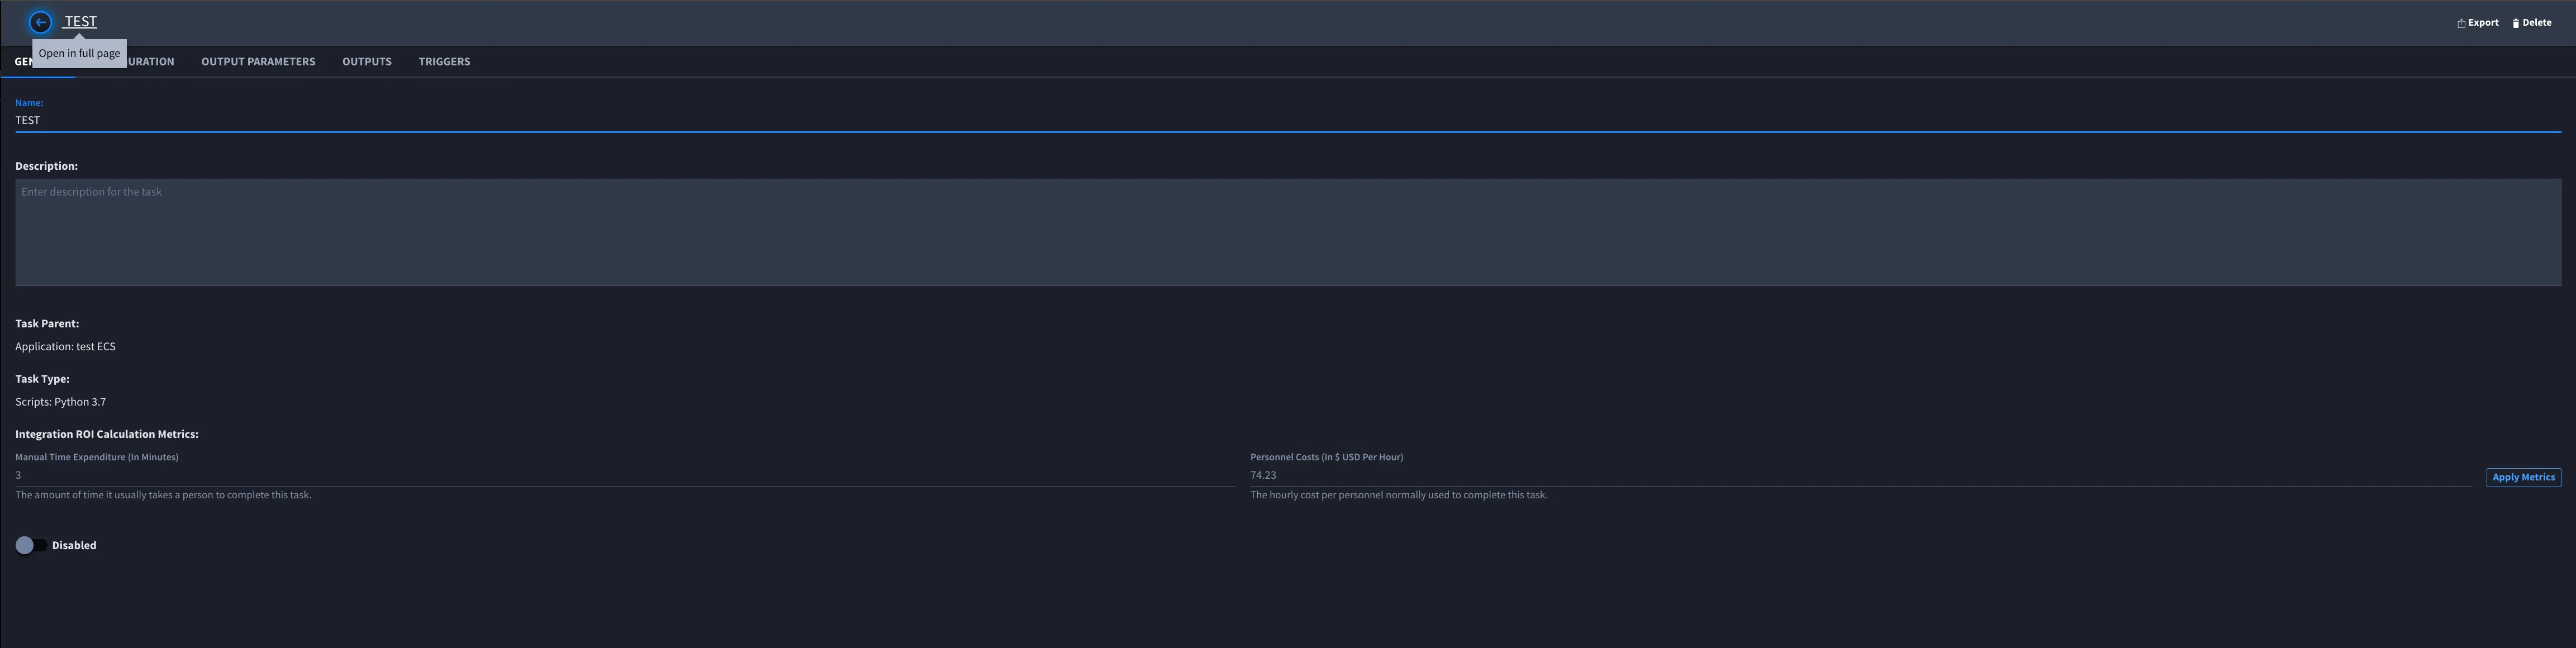The height and width of the screenshot is (648, 2576).
Task: Open the partly hidden Configuration tab
Action: [x=151, y=62]
